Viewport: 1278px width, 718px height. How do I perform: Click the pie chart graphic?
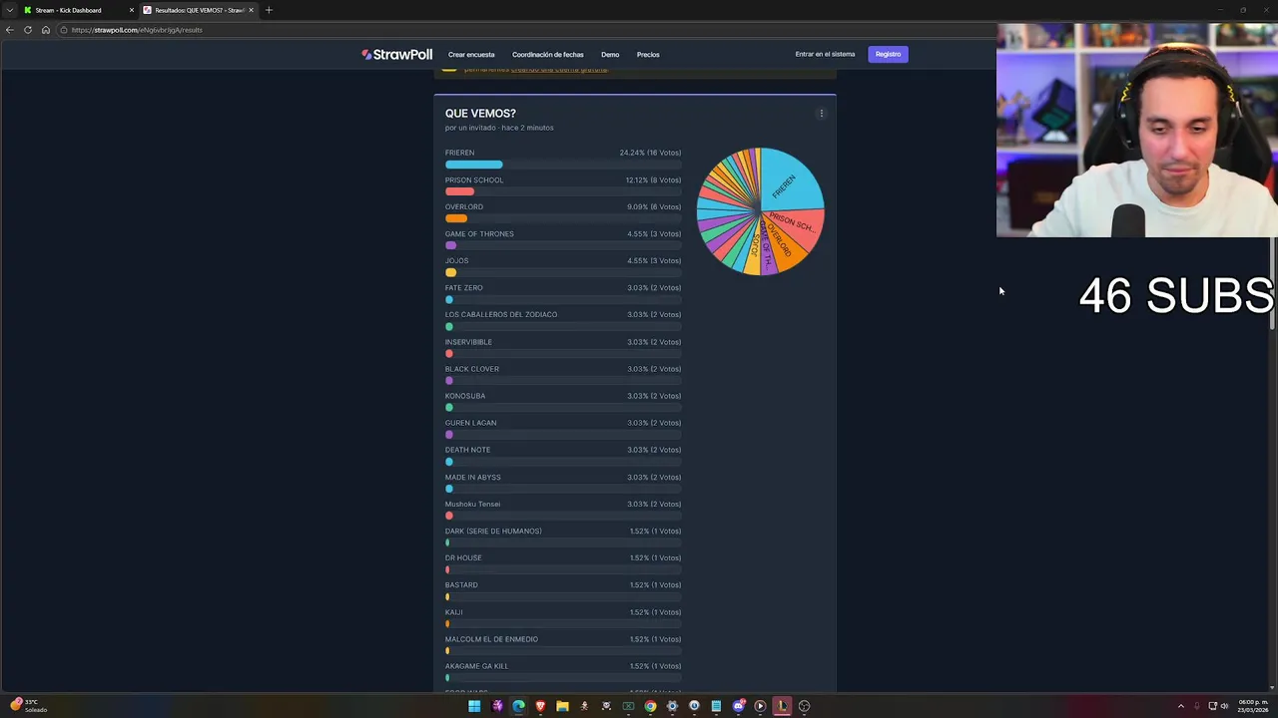pyautogui.click(x=761, y=211)
